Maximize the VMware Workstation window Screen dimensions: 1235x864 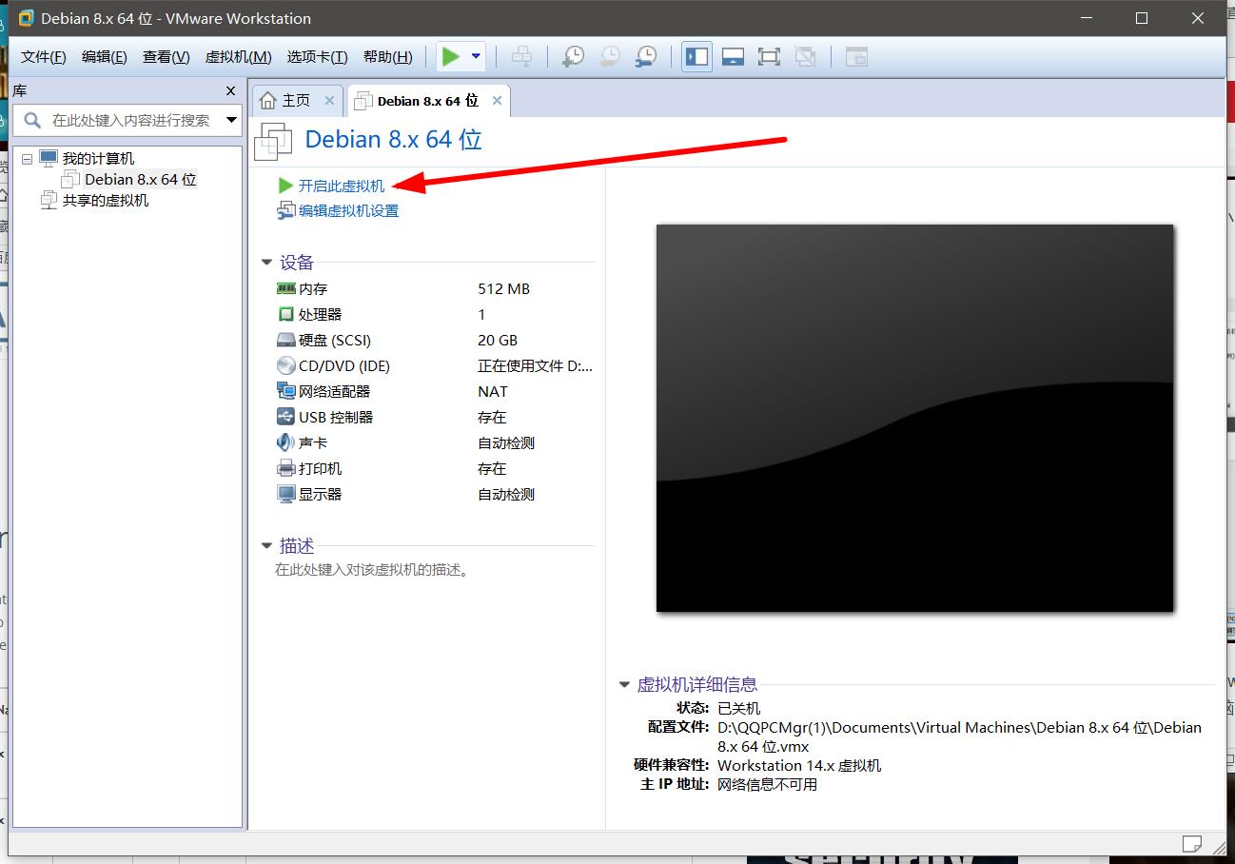coord(1142,18)
